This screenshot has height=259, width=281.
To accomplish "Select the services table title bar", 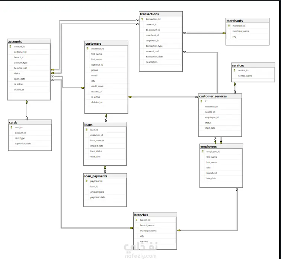I will pyautogui.click(x=253, y=65).
